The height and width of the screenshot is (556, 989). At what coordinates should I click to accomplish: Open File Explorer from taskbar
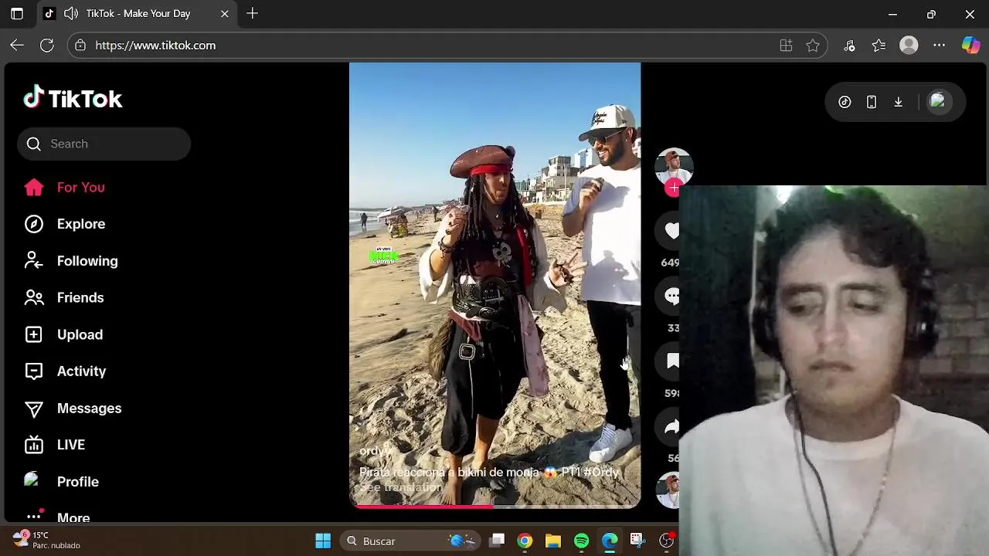(553, 541)
